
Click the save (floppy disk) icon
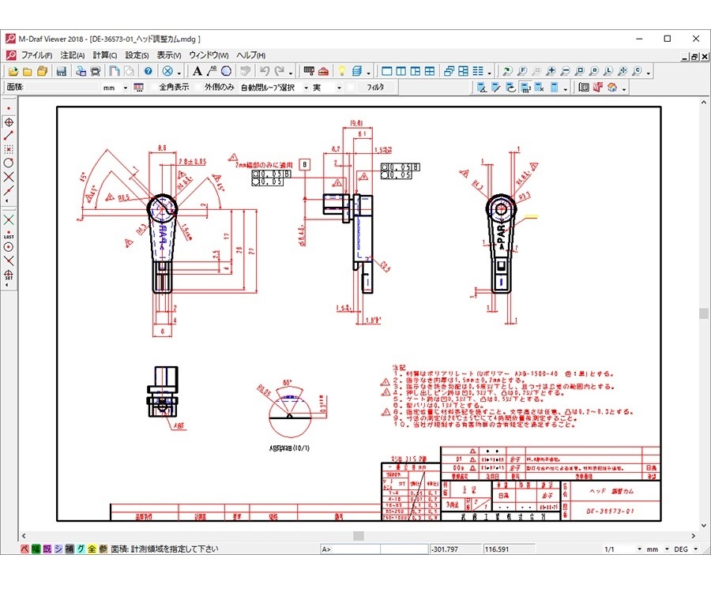coord(61,71)
